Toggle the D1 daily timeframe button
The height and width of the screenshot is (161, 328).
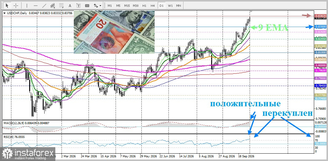pos(161,6)
